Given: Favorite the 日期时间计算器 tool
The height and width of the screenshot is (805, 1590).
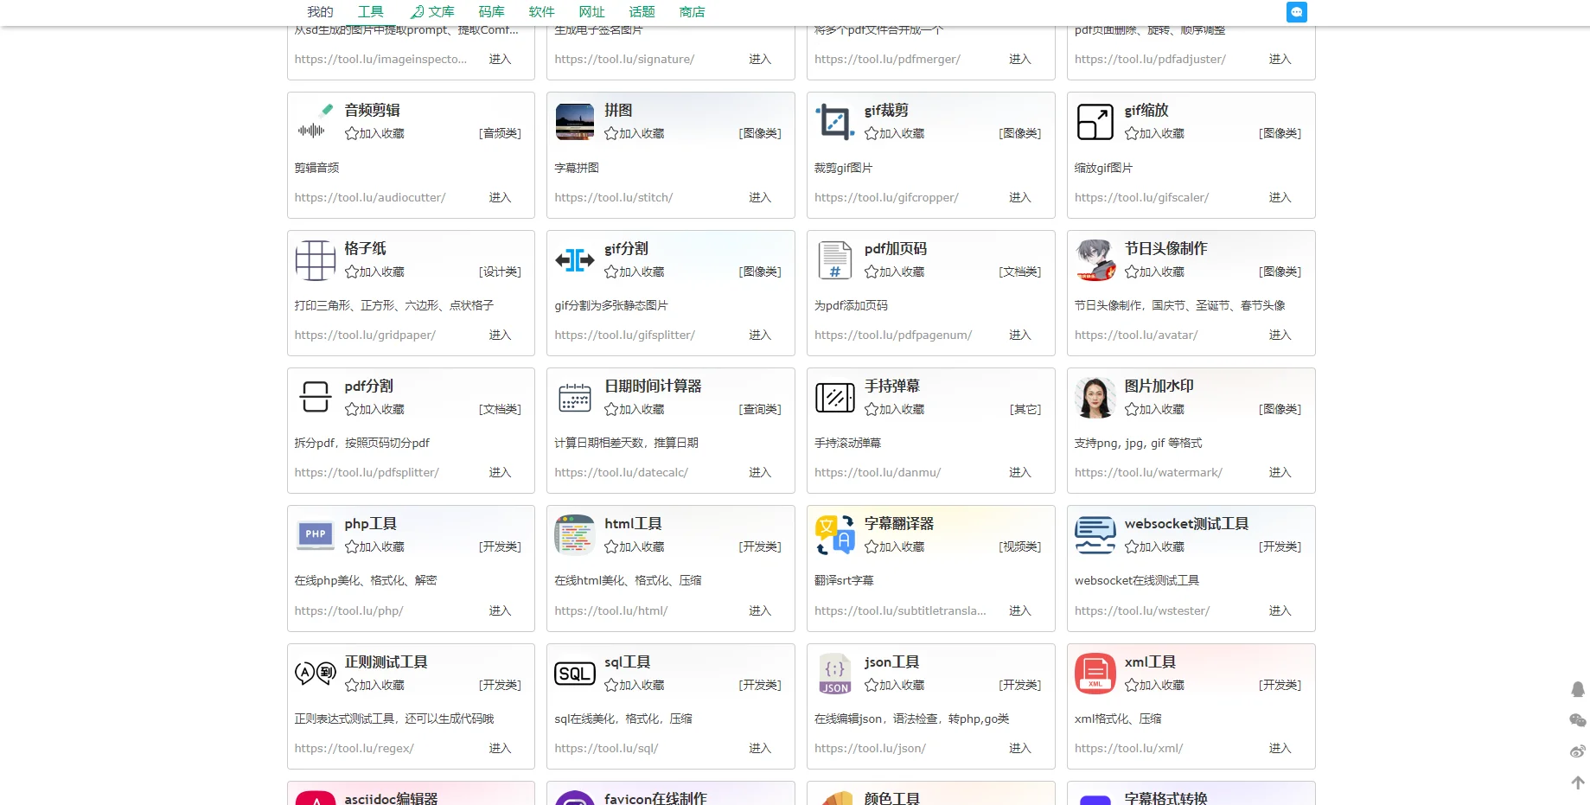Looking at the screenshot, I should point(635,409).
